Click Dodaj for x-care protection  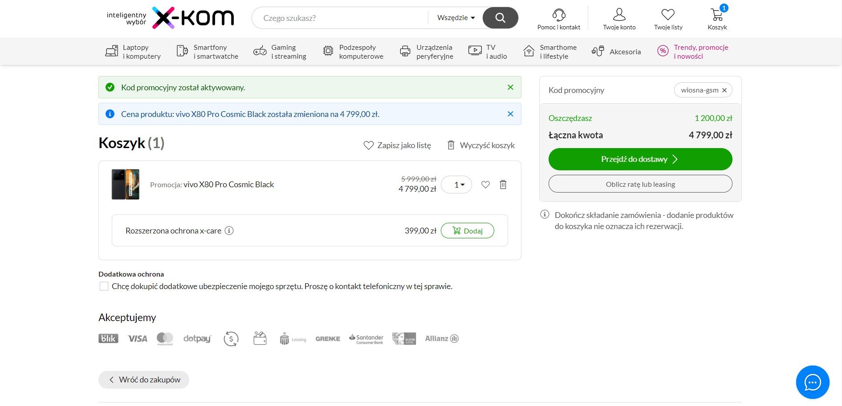468,231
